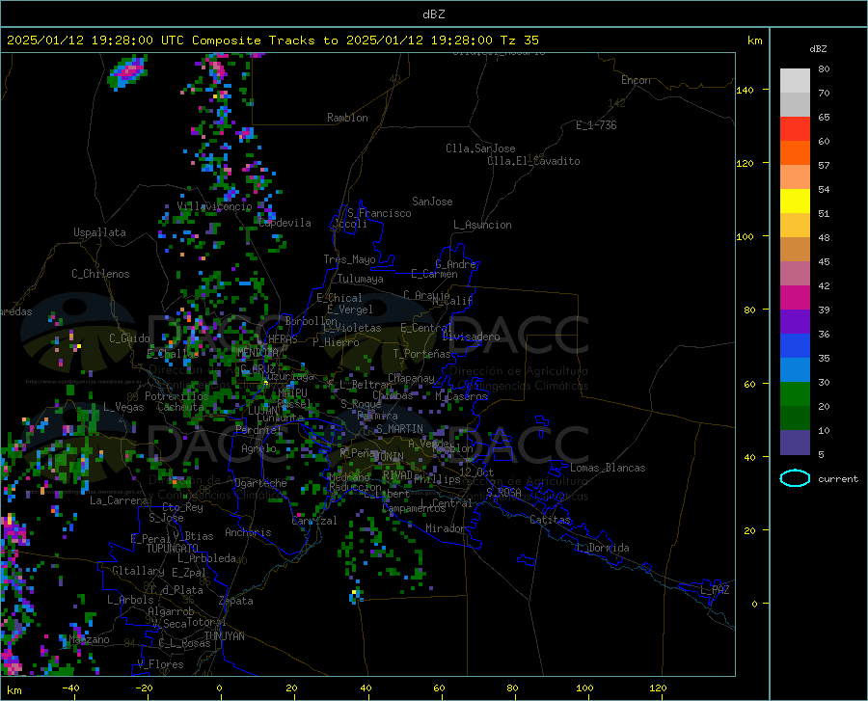Click the dark slate 10 dBZ legend band
The height and width of the screenshot is (701, 868).
tap(795, 442)
